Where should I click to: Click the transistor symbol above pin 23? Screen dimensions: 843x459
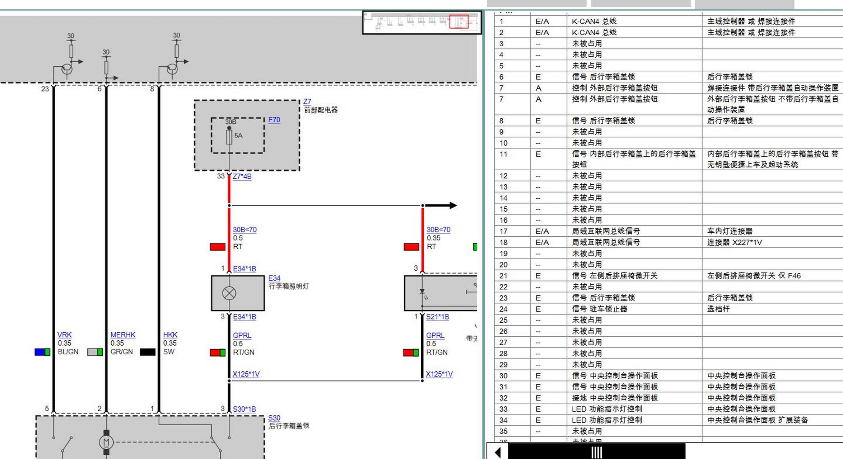(x=67, y=69)
